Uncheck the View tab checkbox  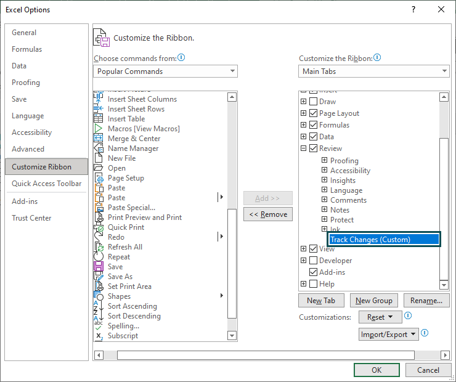pos(313,249)
